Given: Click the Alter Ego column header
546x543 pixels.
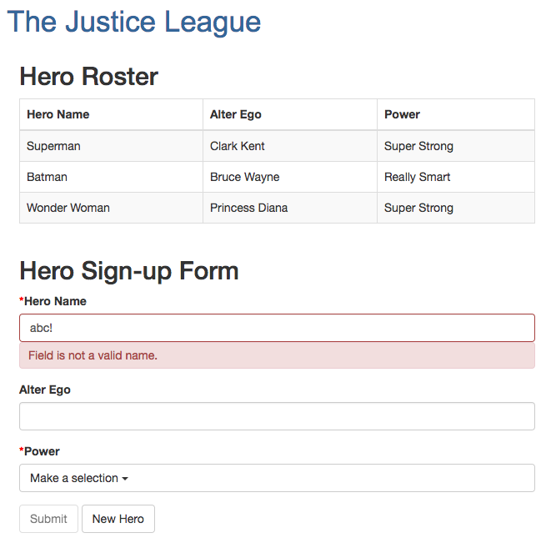Looking at the screenshot, I should (290, 114).
